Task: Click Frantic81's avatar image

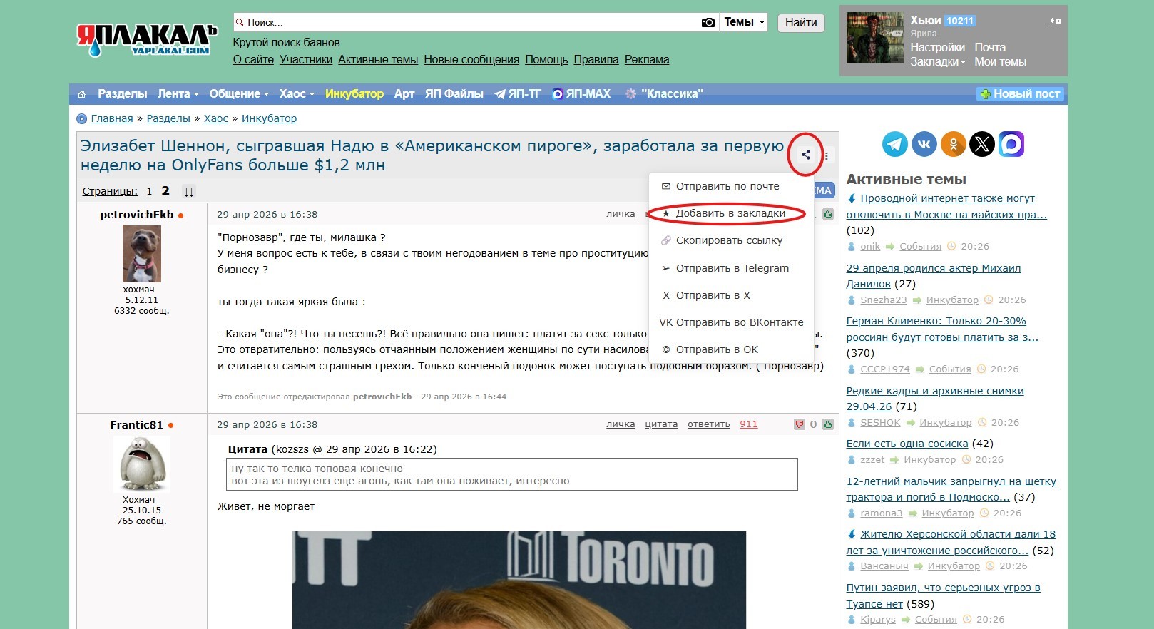Action: click(142, 464)
